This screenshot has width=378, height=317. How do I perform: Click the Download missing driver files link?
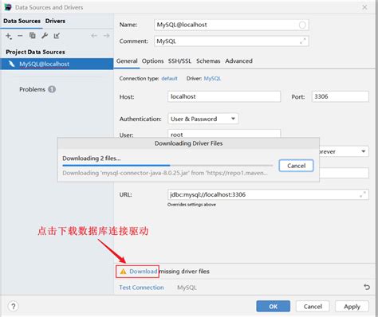[144, 272]
